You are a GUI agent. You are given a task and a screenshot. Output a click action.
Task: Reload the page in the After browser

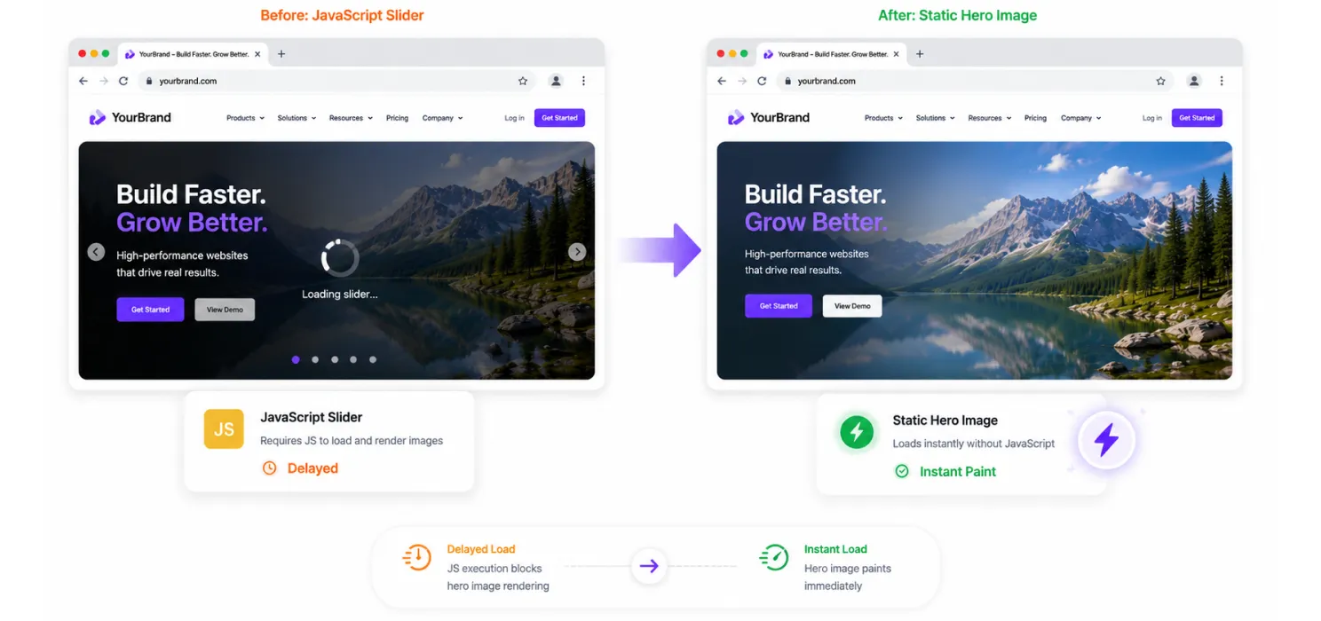(x=762, y=81)
